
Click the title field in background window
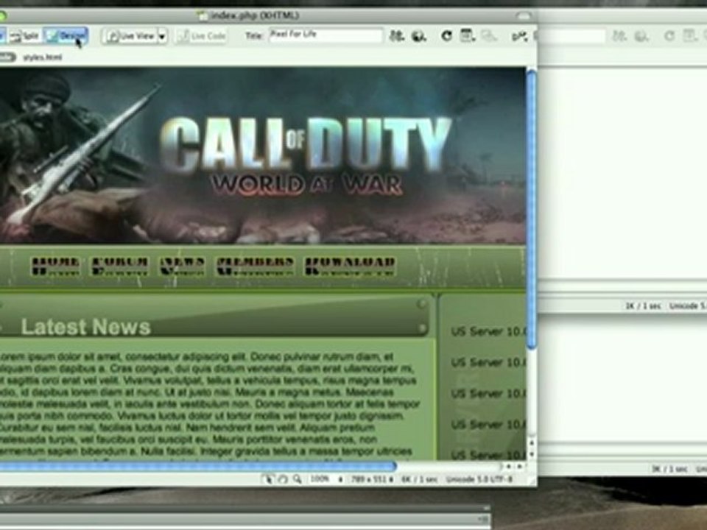pyautogui.click(x=573, y=36)
